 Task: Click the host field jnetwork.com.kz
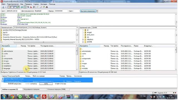[x=13, y=11]
